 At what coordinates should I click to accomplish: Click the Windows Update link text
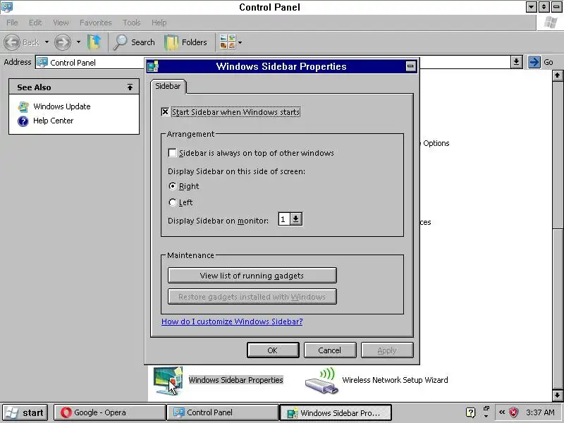[62, 106]
